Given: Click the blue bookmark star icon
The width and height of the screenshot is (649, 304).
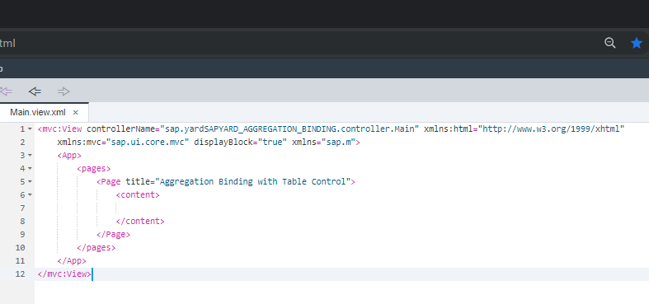Looking at the screenshot, I should coord(637,43).
